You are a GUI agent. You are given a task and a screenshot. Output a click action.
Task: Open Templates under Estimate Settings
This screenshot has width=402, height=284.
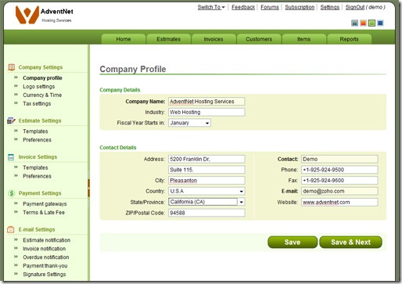tap(35, 131)
